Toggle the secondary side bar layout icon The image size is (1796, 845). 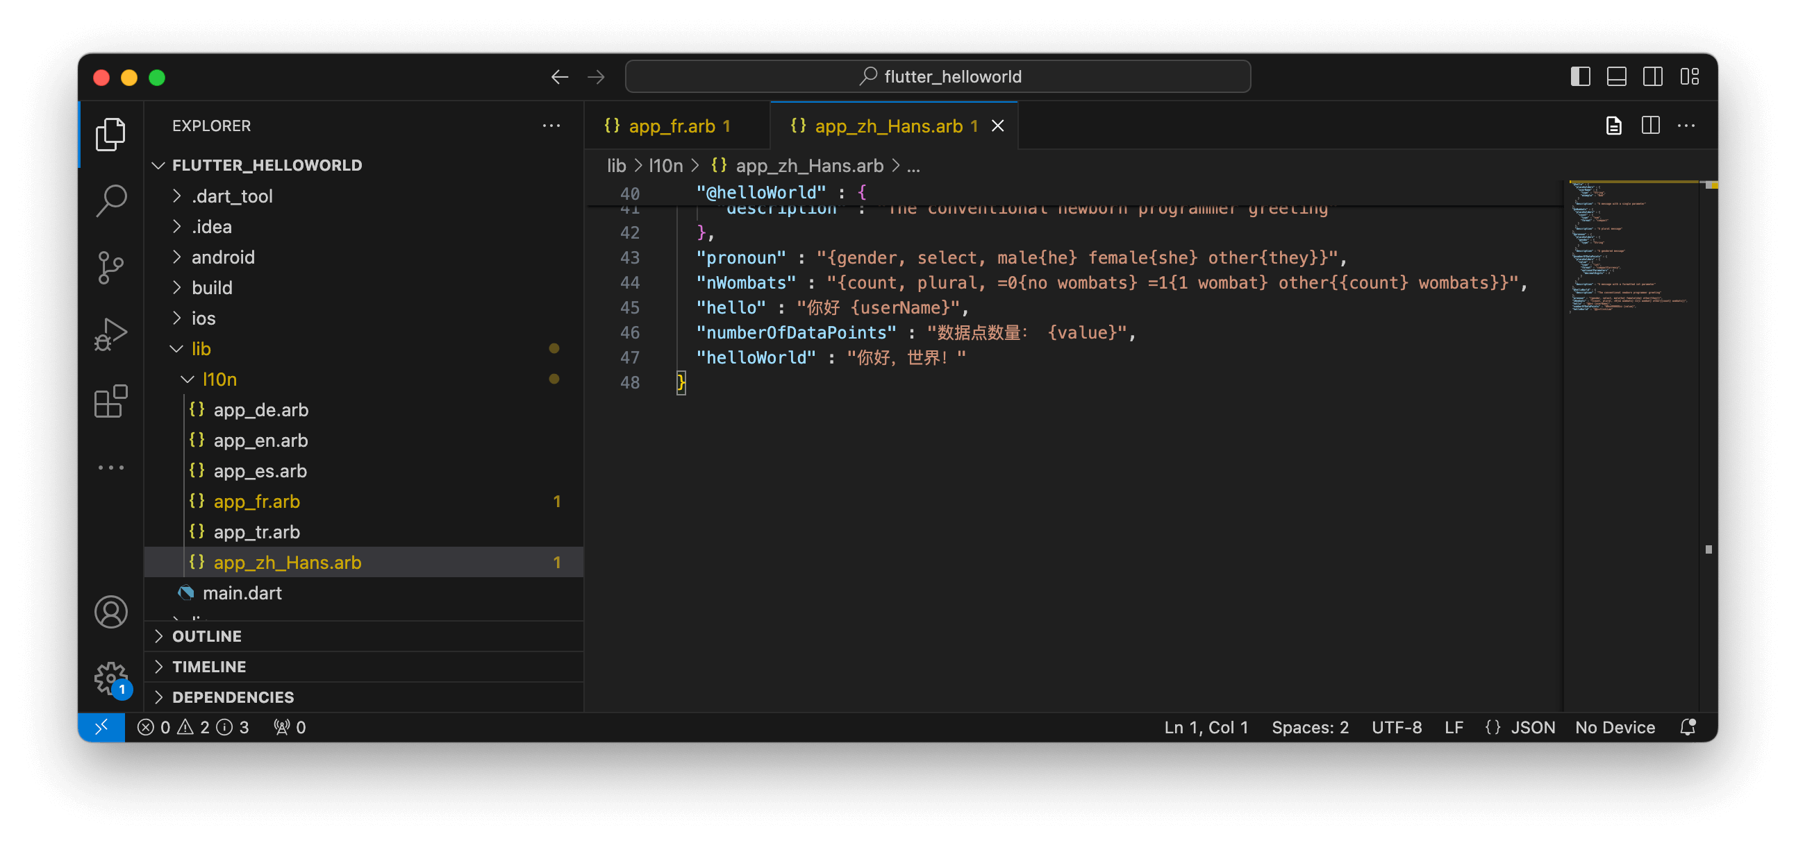[1652, 76]
